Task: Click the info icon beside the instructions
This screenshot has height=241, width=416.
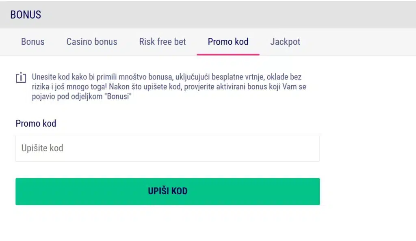Action: (21, 77)
